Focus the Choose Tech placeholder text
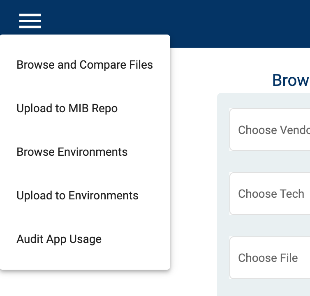The height and width of the screenshot is (296, 310). click(x=271, y=194)
